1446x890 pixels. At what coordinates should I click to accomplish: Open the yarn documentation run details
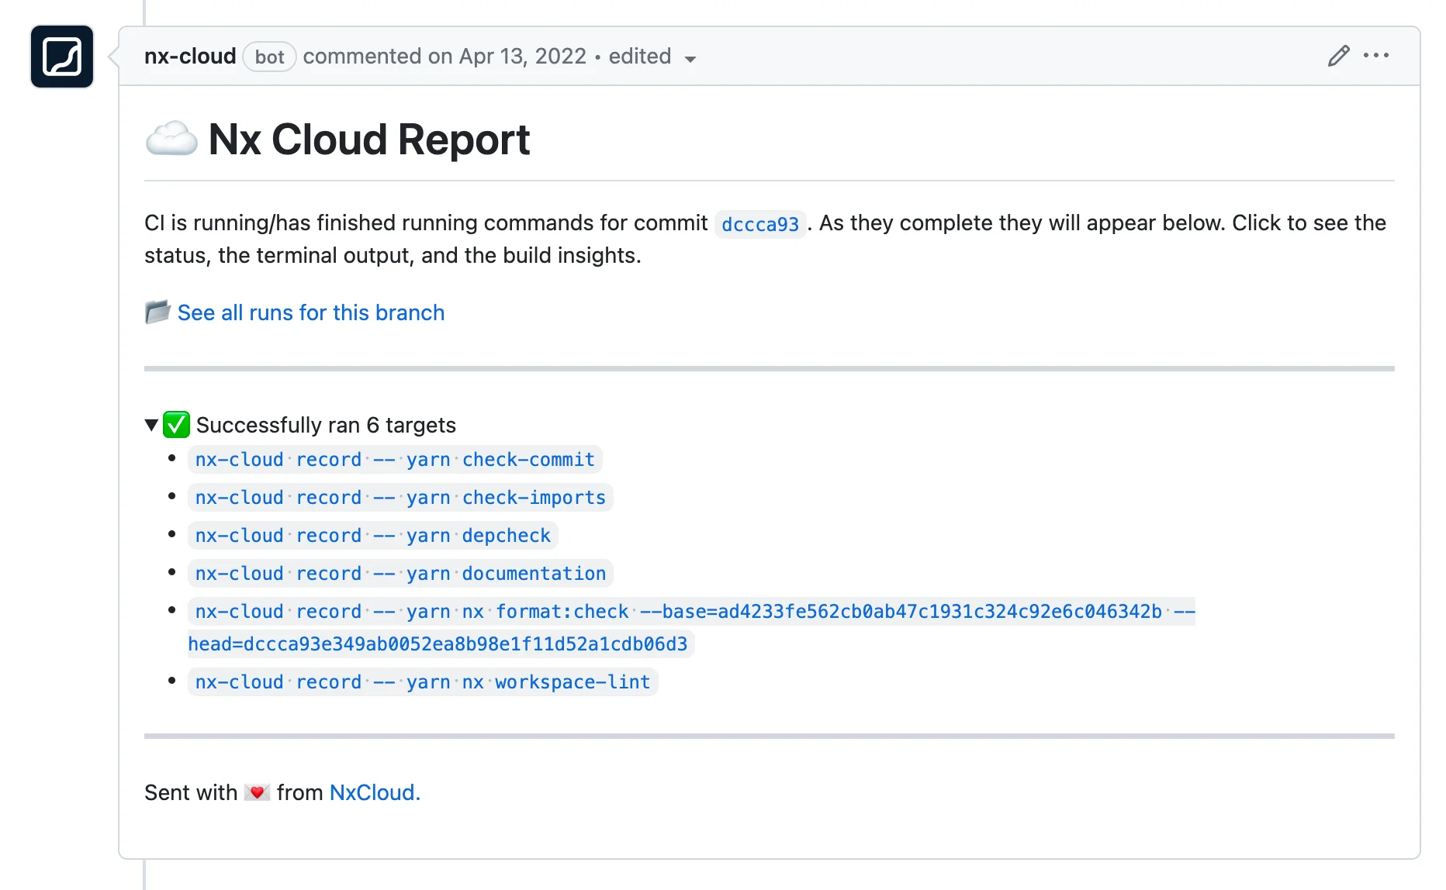pyautogui.click(x=400, y=573)
